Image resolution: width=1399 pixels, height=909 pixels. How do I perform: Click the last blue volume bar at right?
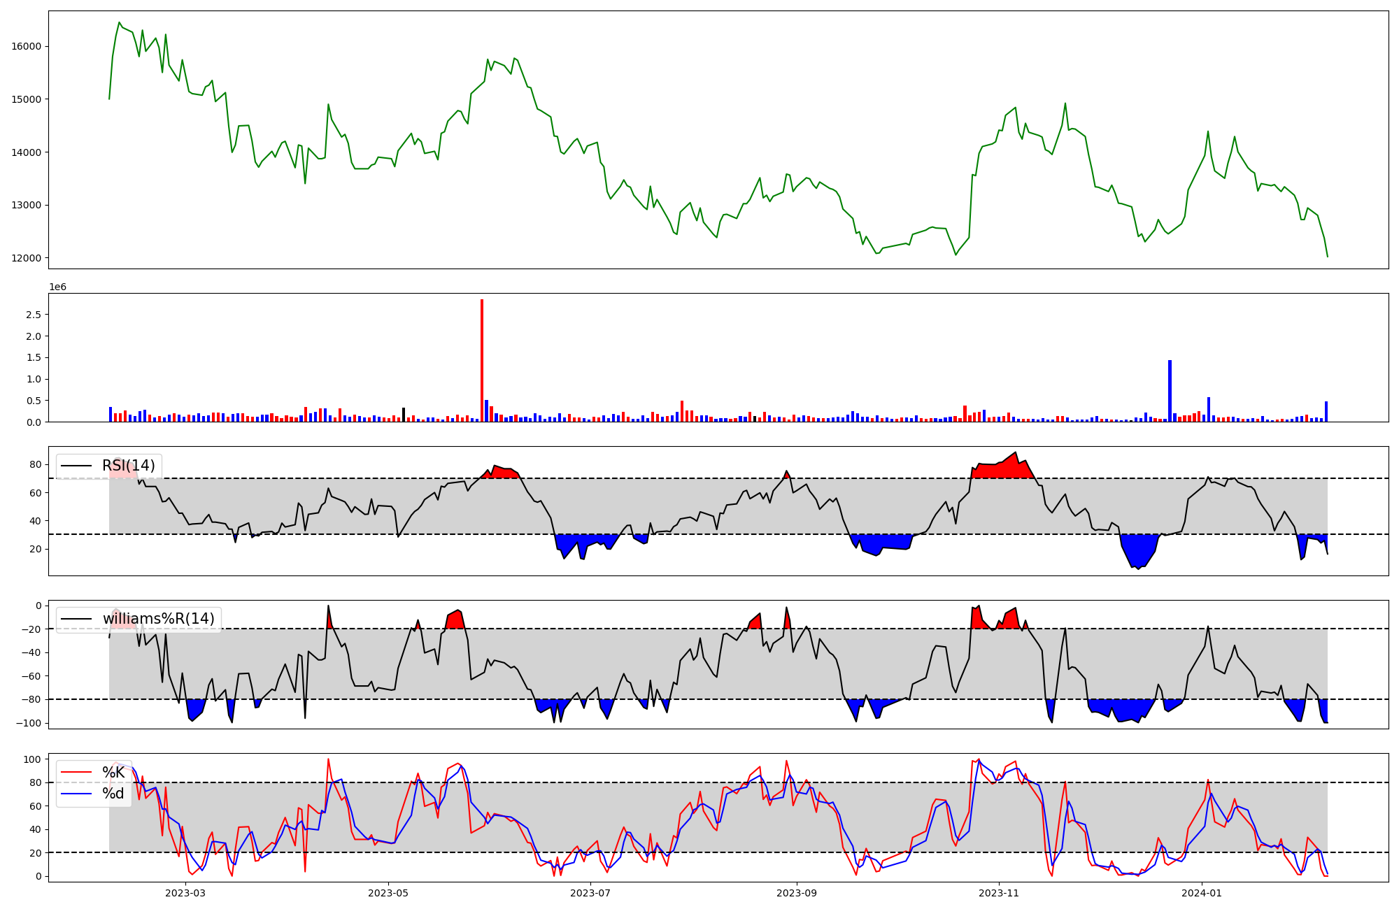point(1326,412)
